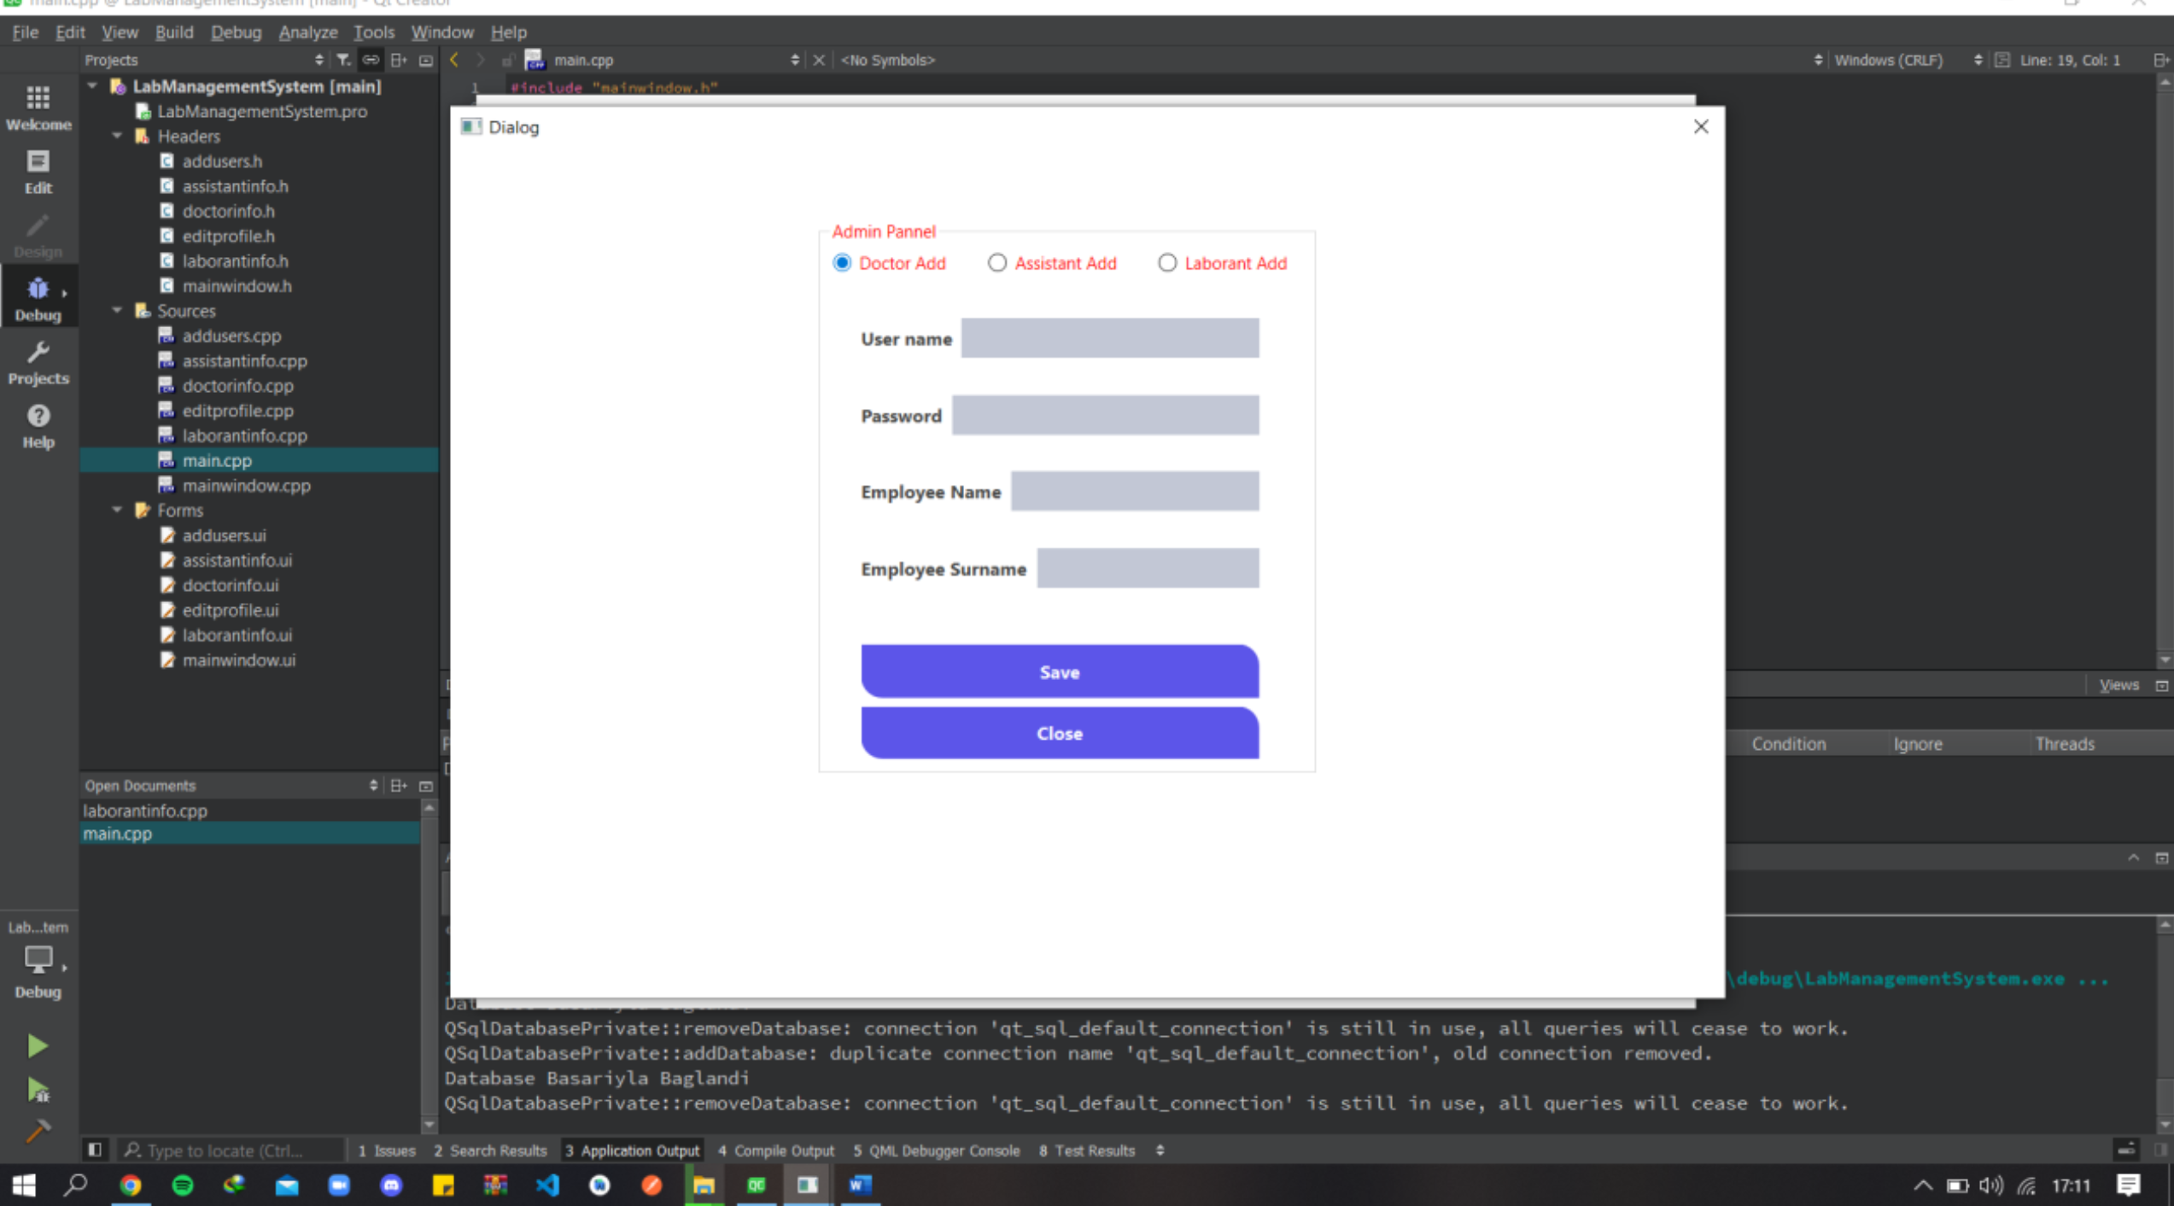Switch to Edit mode
2174x1206 pixels.
point(38,172)
